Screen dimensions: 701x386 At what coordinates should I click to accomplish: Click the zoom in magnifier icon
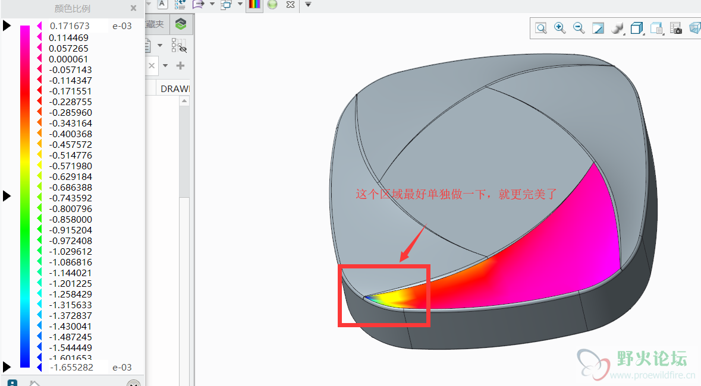coord(559,28)
